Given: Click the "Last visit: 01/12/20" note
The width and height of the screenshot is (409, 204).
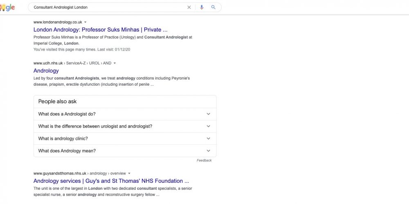Looking at the screenshot, I should point(114,49).
